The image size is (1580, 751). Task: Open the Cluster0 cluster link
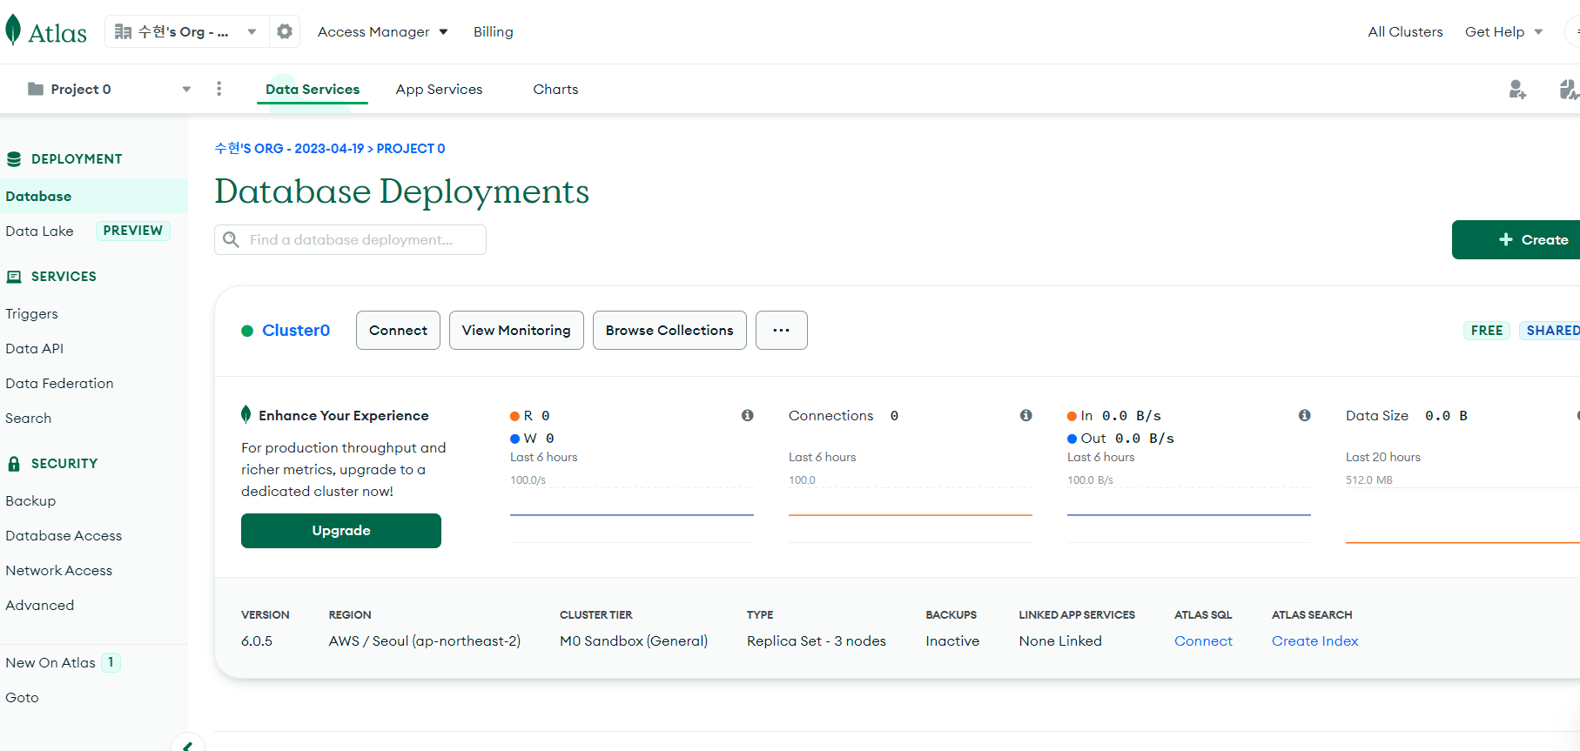pyautogui.click(x=296, y=331)
